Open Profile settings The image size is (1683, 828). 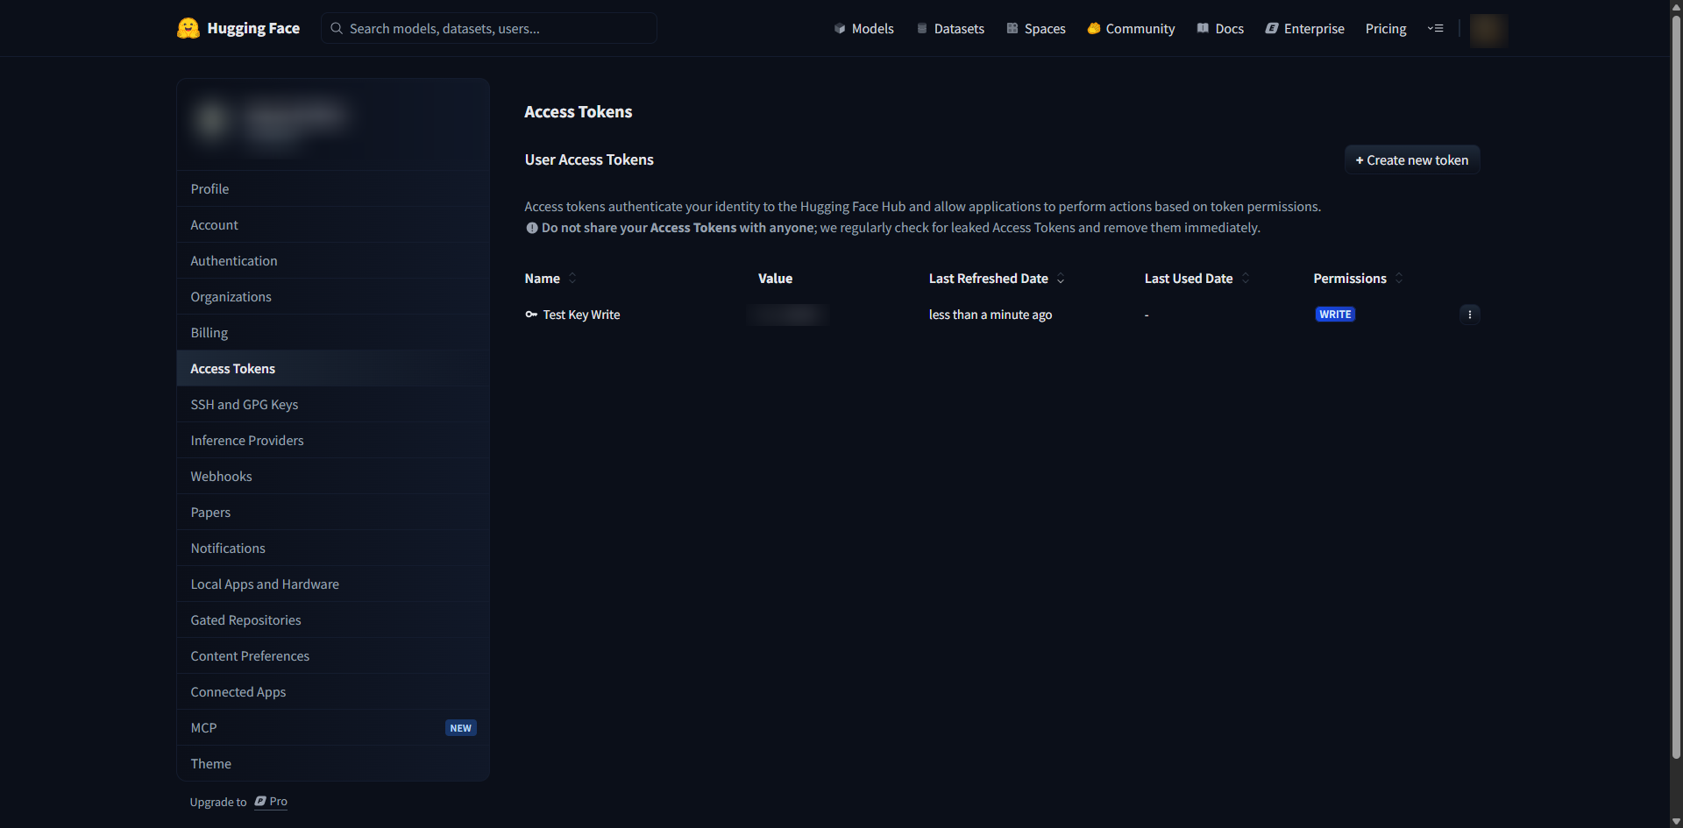coord(333,188)
